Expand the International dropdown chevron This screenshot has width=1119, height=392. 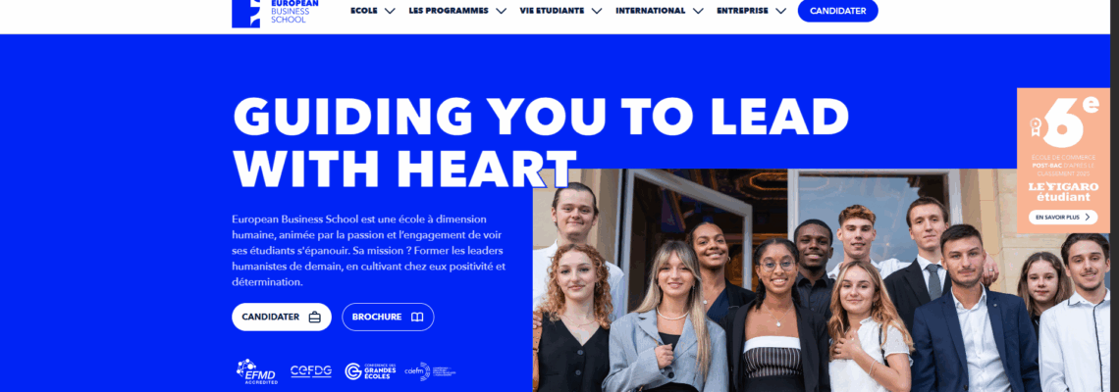pos(698,11)
